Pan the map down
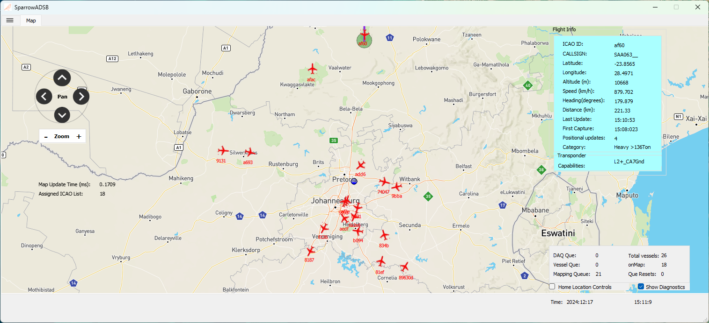The height and width of the screenshot is (323, 709). point(62,114)
